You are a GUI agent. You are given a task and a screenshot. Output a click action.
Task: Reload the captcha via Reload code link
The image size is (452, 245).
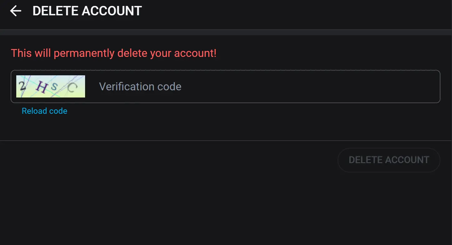coord(44,111)
